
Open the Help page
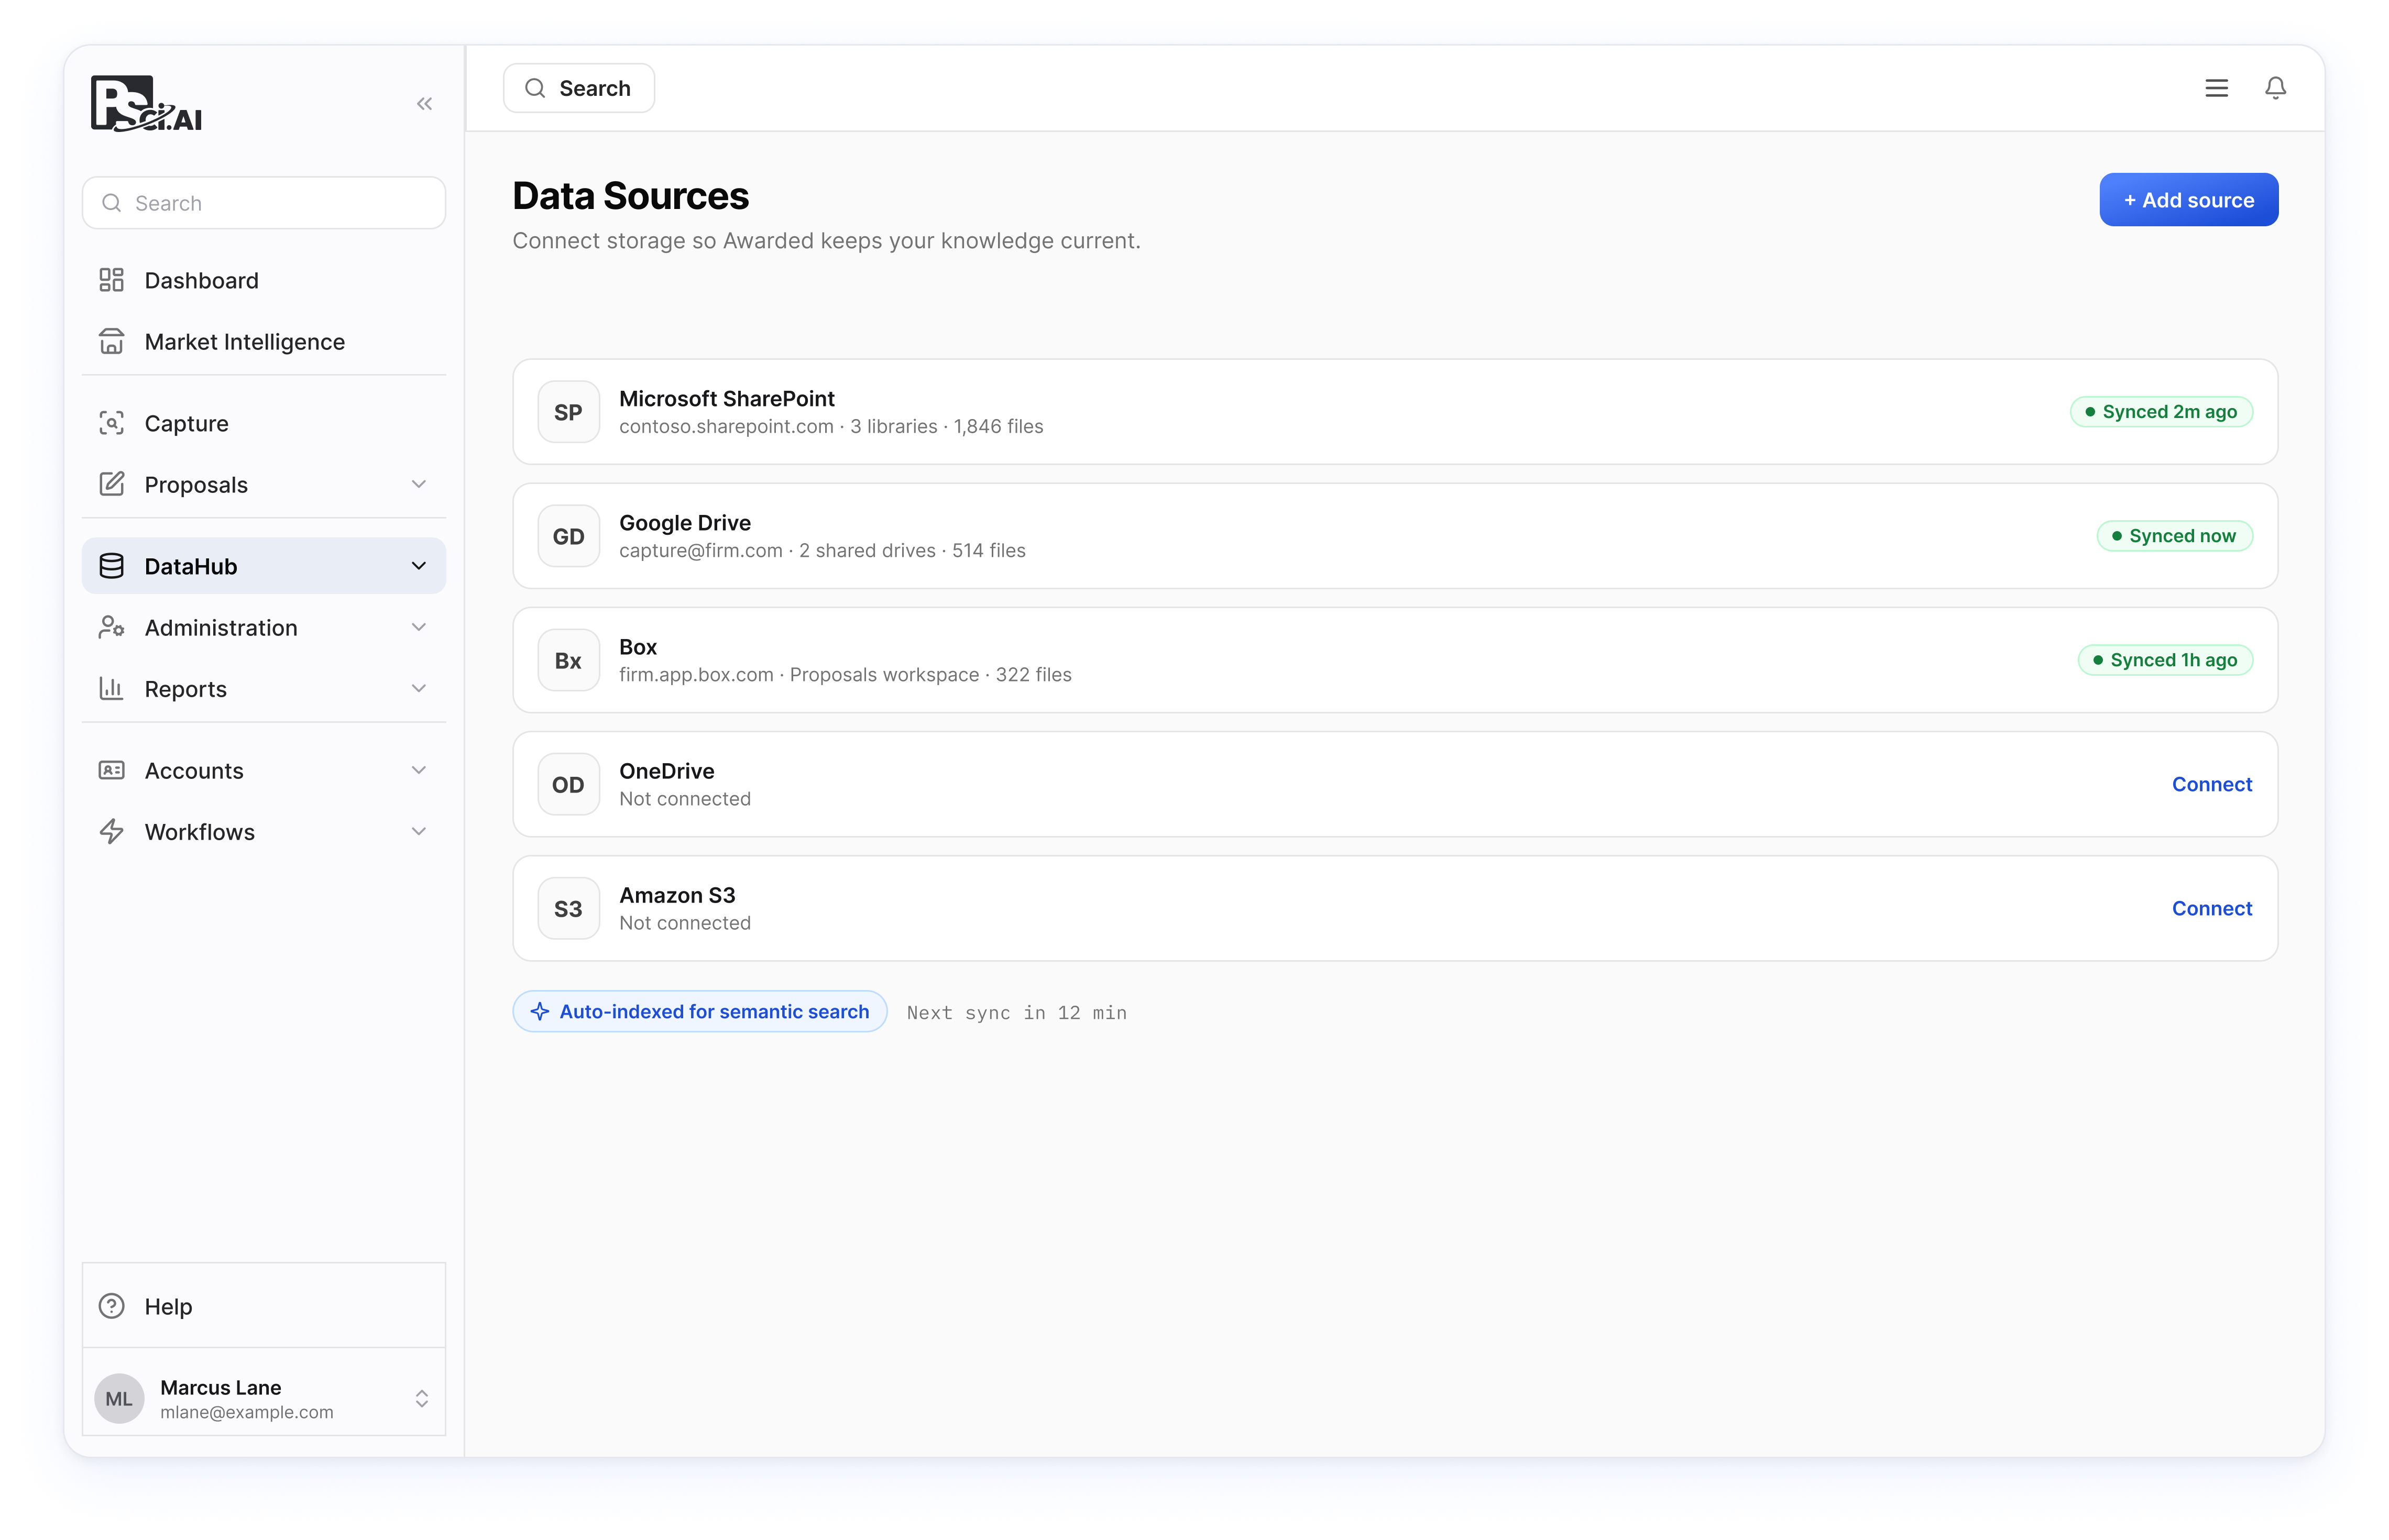coord(264,1306)
